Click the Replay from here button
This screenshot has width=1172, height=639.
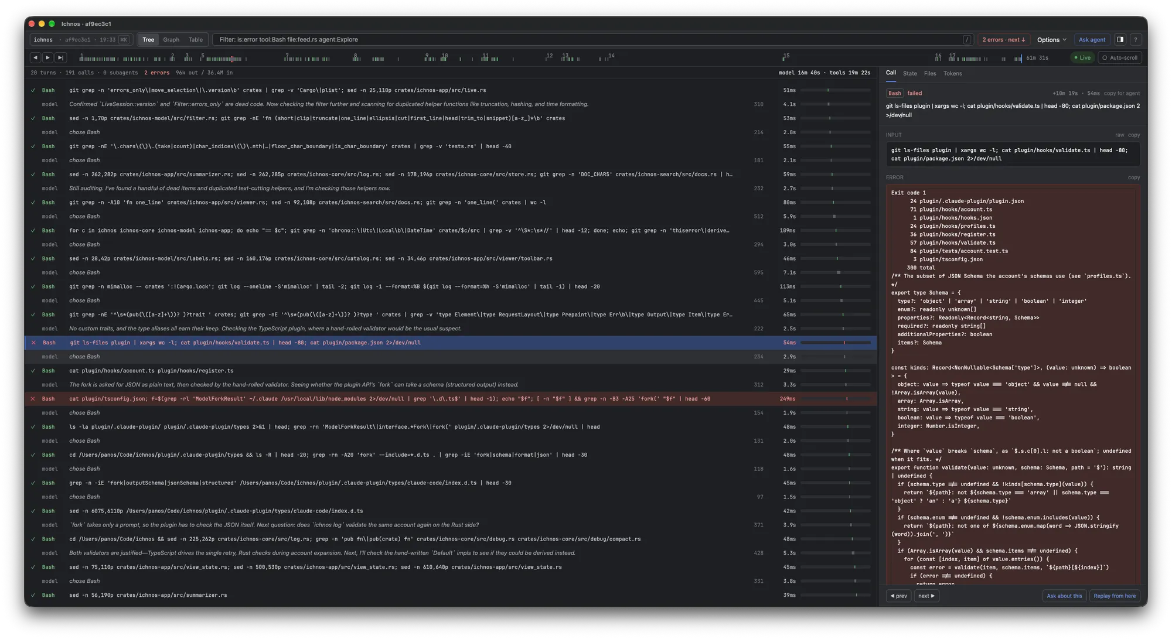coord(1114,596)
